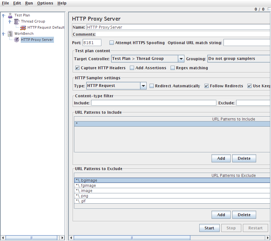Click Delete under URL Patterns to Exclude

[244, 215]
